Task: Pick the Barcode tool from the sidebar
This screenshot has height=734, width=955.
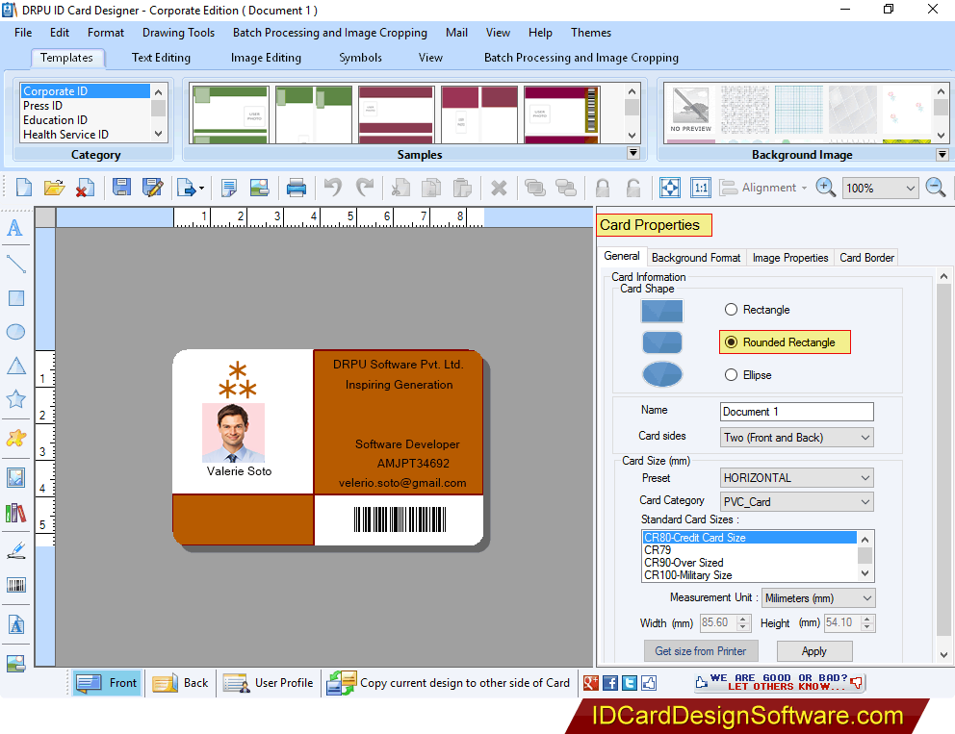Action: pyautogui.click(x=14, y=584)
